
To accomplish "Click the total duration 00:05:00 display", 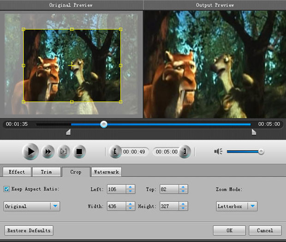I will tap(269, 124).
